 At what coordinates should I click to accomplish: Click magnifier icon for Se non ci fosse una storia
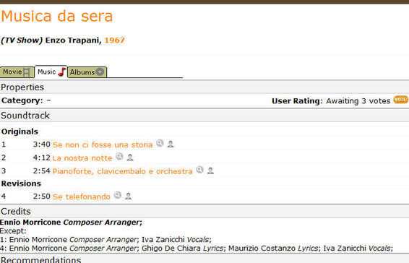pyautogui.click(x=160, y=143)
